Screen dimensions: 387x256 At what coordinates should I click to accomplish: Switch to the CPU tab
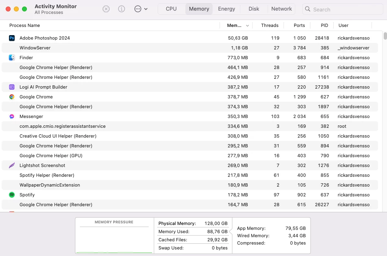[x=171, y=9]
